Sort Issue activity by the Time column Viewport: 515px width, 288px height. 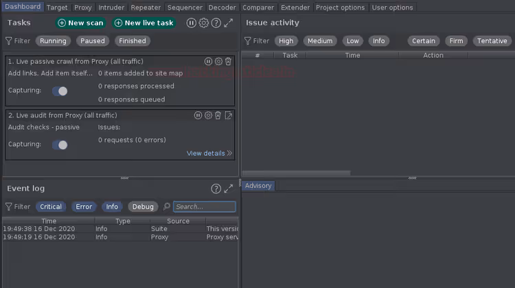coord(352,55)
